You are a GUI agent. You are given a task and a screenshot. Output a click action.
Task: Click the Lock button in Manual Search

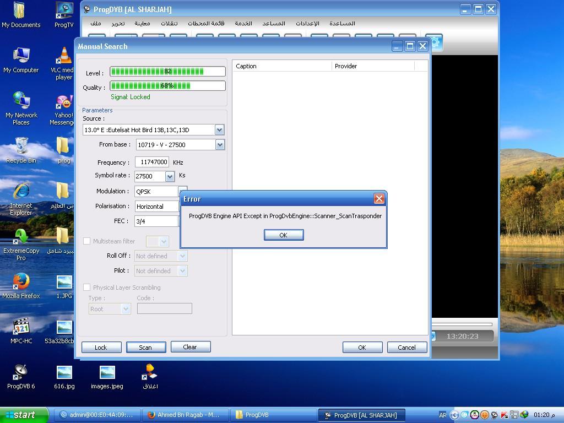tap(101, 347)
